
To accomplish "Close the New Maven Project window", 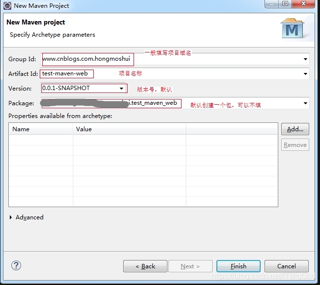I will [x=303, y=3].
